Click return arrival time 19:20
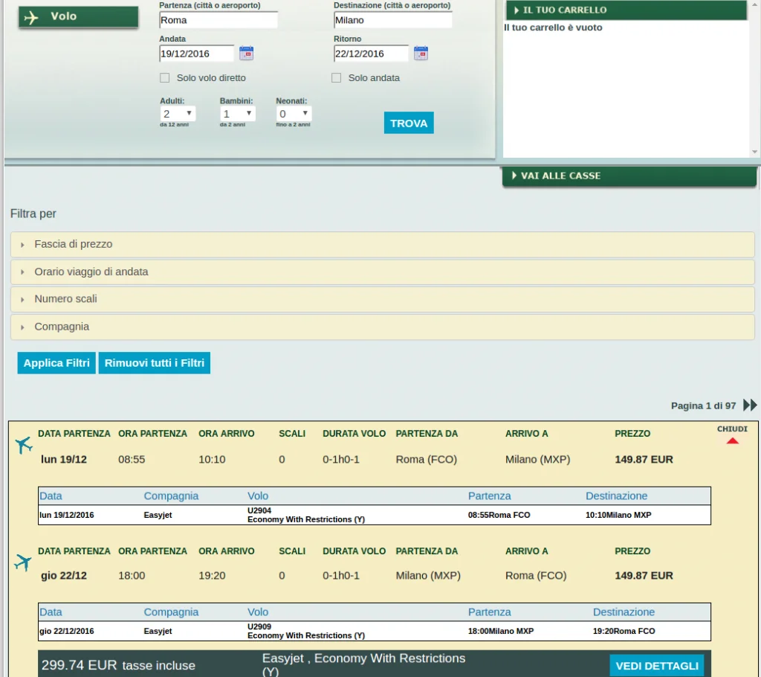761x677 pixels. click(212, 575)
